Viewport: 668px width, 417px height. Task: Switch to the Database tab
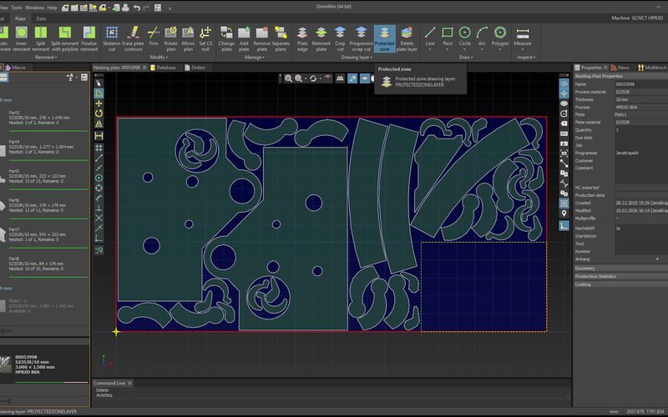click(163, 68)
